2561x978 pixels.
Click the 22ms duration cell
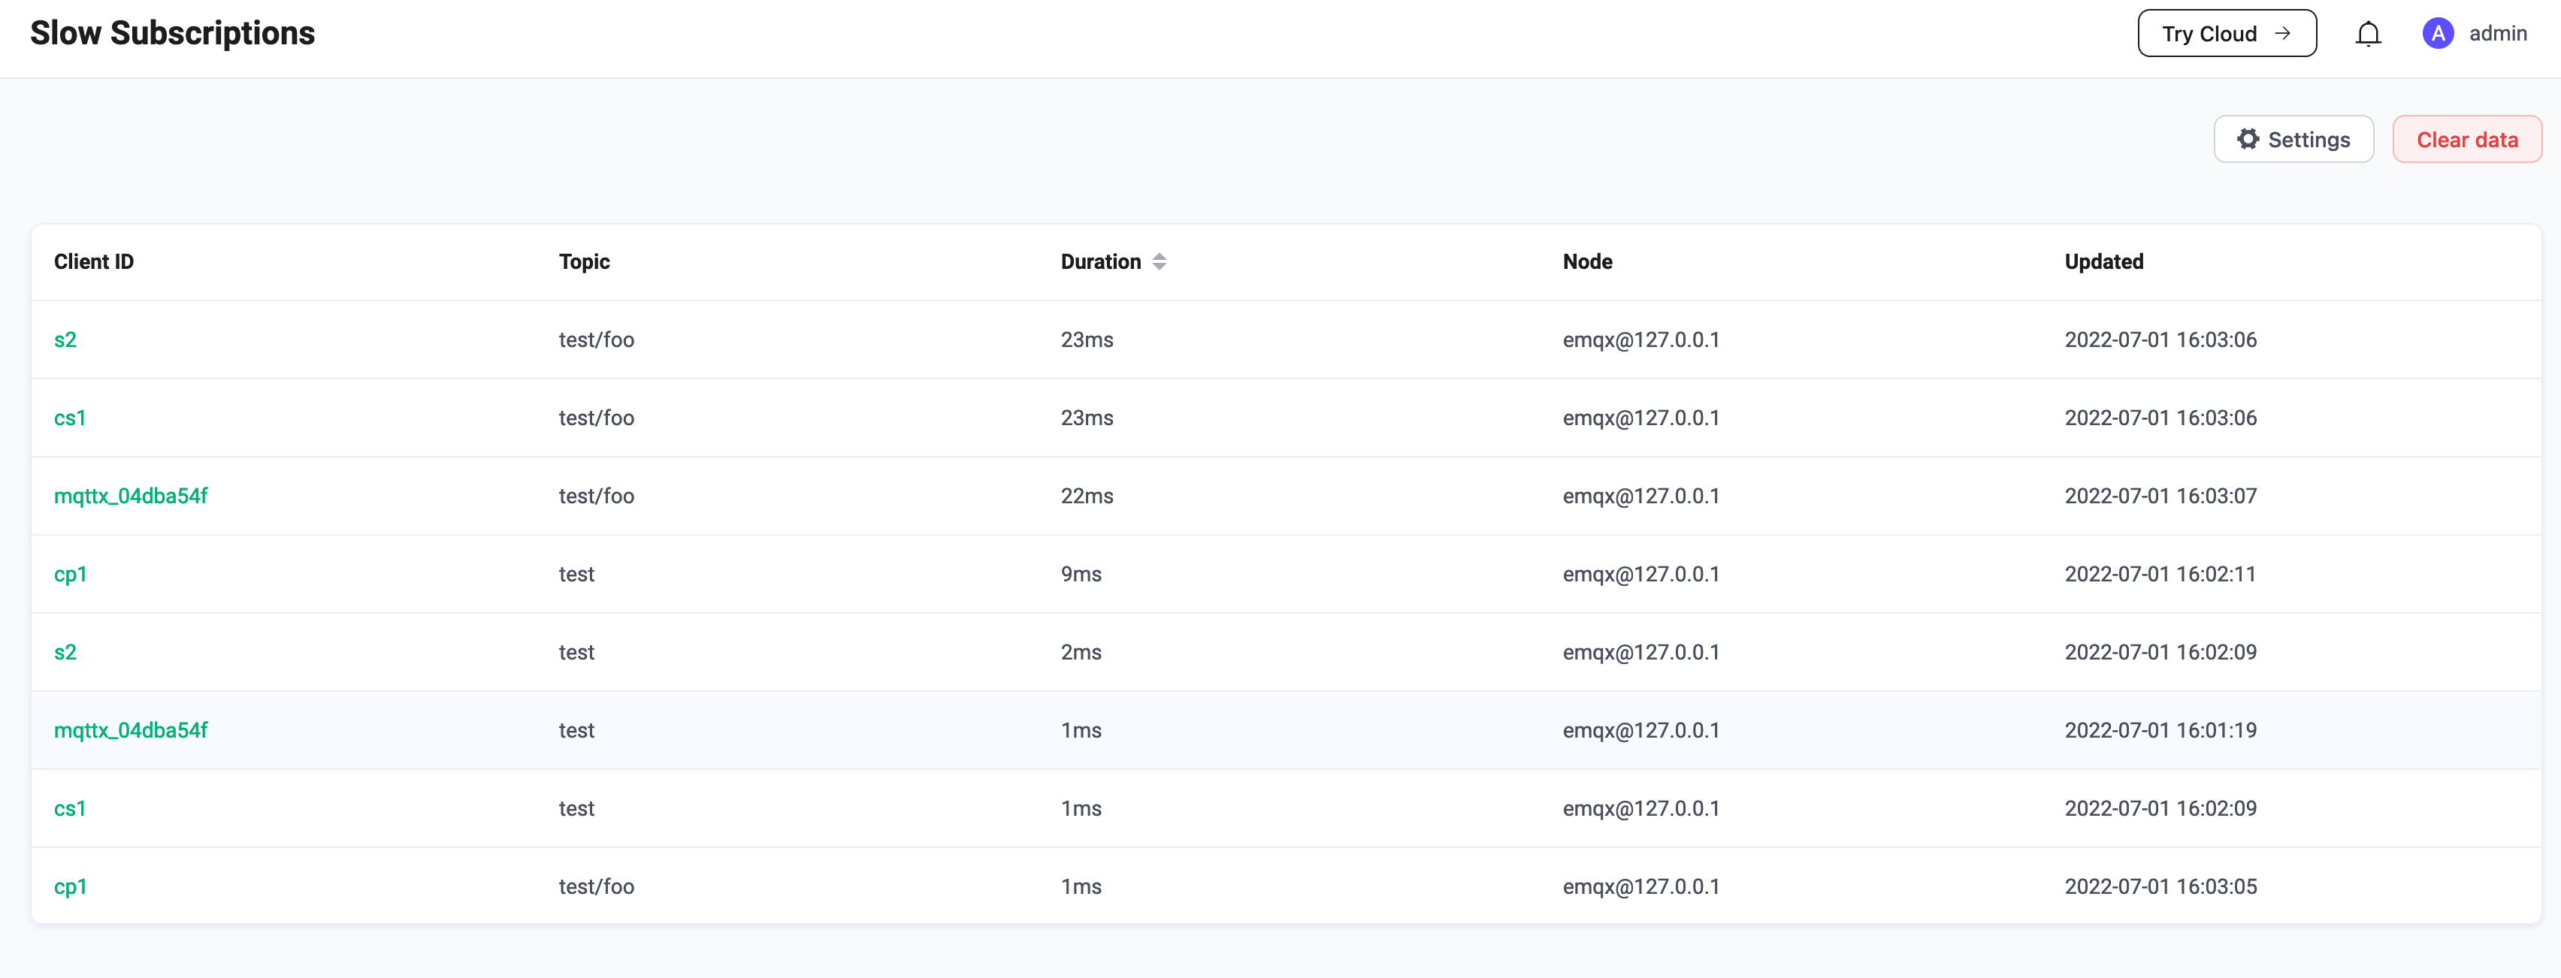(x=1087, y=496)
